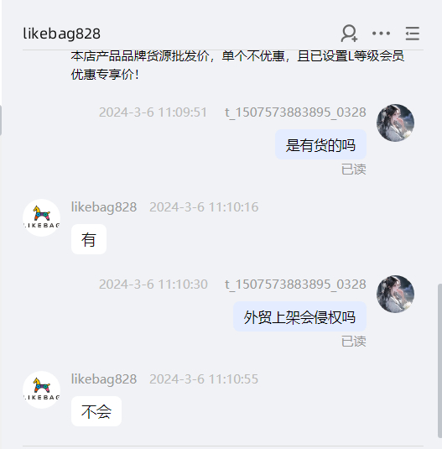Screen dimensions: 442x449
Task: Click the likebag828 chat title
Action: [x=62, y=34]
